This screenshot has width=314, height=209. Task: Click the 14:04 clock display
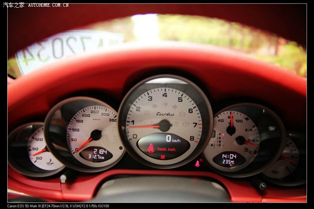tap(229, 156)
